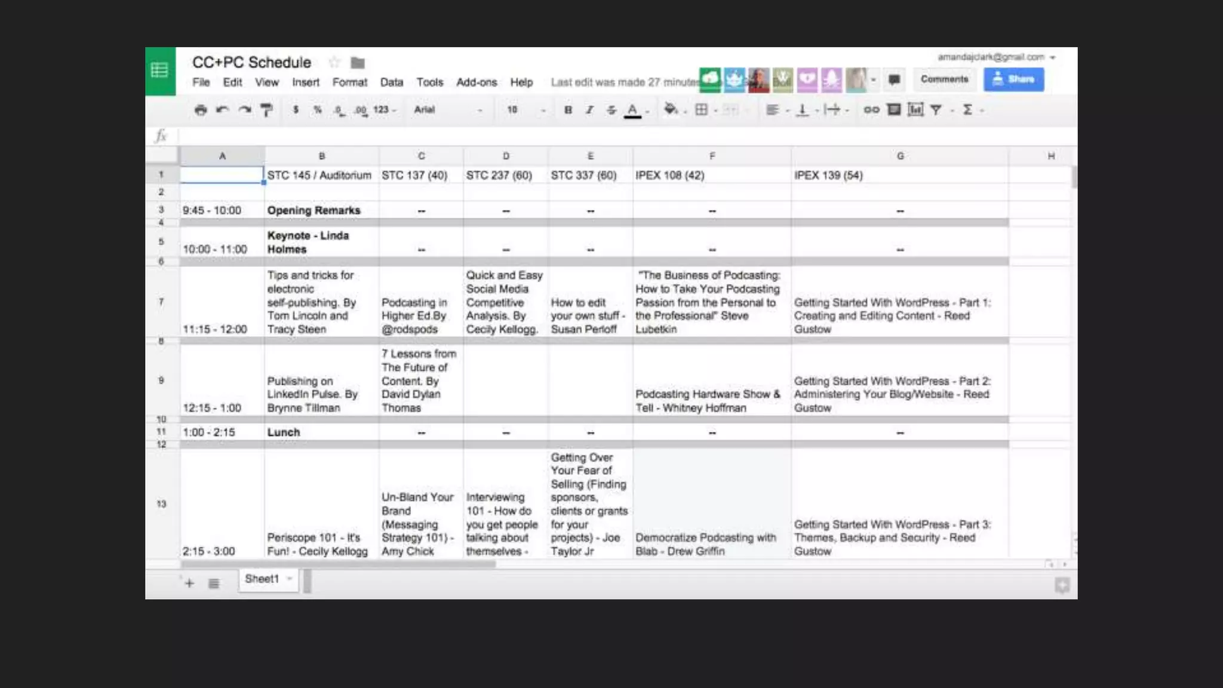Open the Format menu

(x=349, y=82)
